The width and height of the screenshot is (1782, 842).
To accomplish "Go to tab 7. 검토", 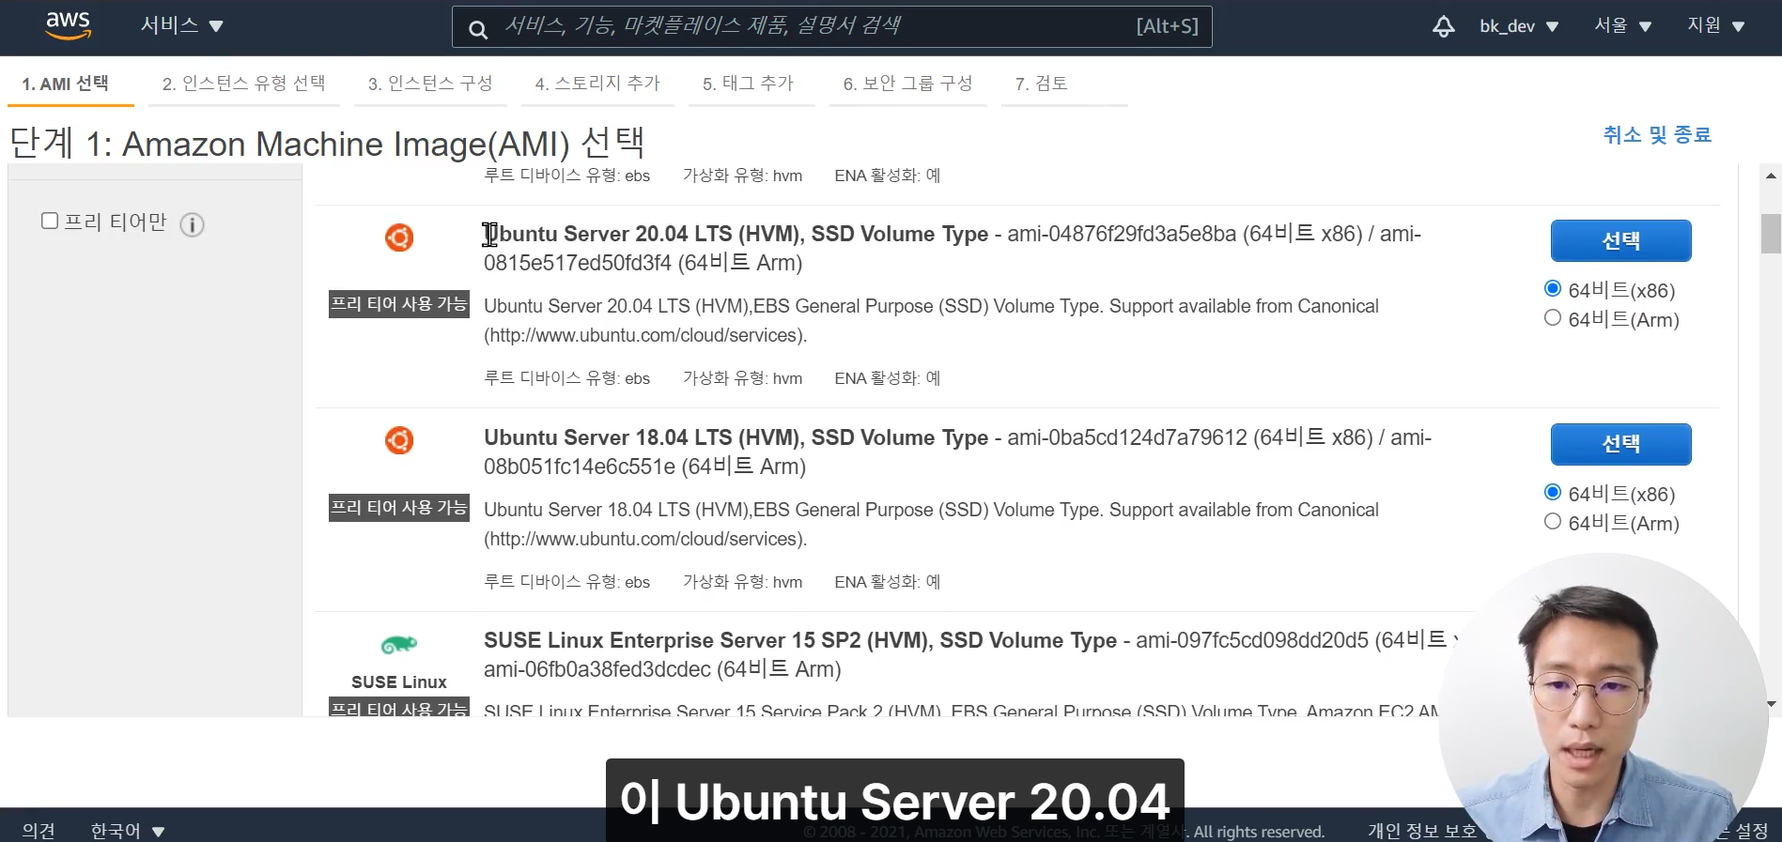I will (x=1041, y=84).
